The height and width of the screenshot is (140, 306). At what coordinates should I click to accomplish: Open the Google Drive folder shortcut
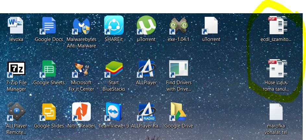coord(178,112)
